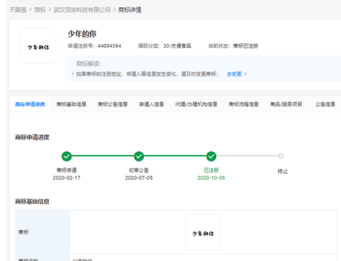Click the 商标解读 label
This screenshot has height=261, width=341.
click(x=89, y=64)
